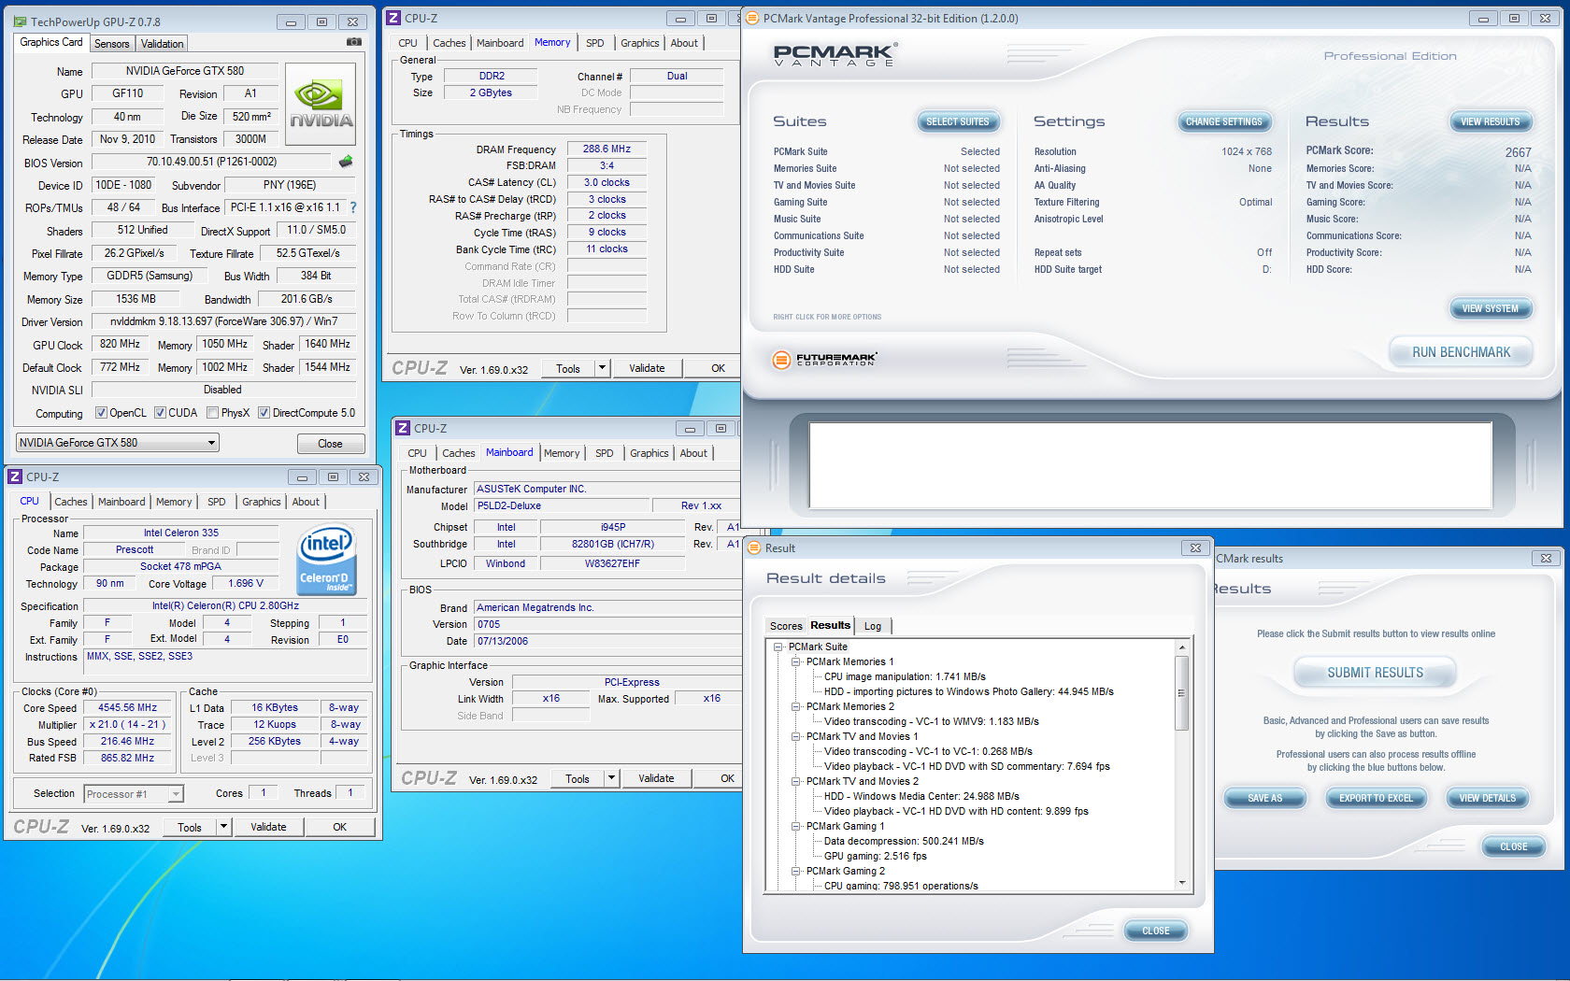Toggle the OpenCL checkbox
The height and width of the screenshot is (981, 1570).
click(101, 412)
